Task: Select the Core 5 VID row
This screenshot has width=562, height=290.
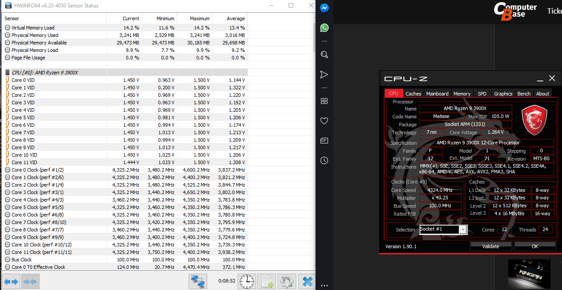Action: 124,117
